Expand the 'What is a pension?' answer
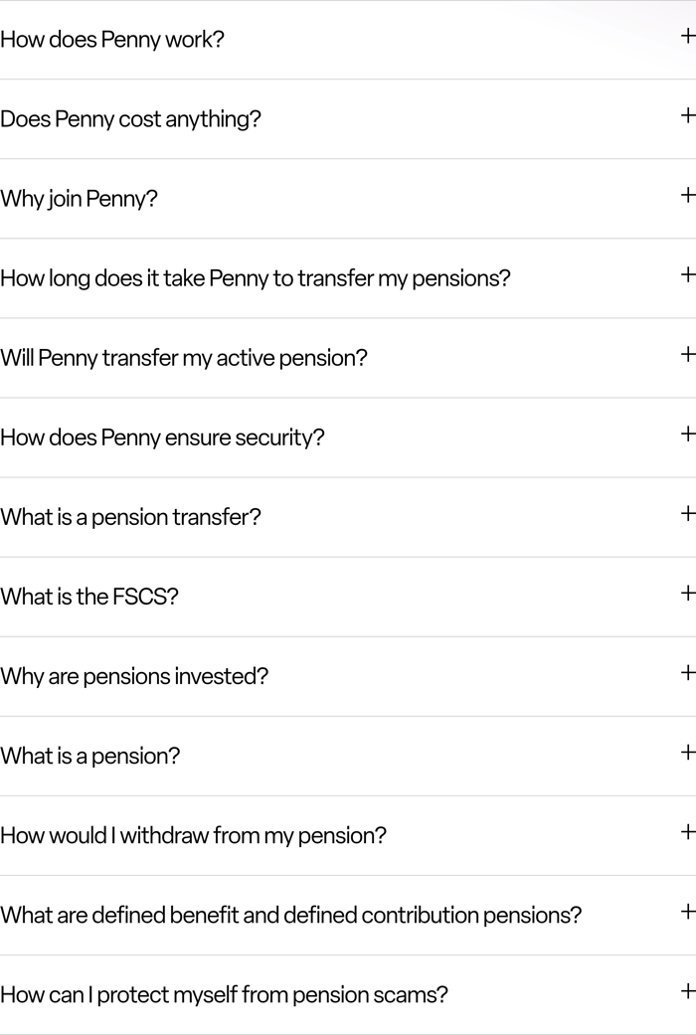 687,752
